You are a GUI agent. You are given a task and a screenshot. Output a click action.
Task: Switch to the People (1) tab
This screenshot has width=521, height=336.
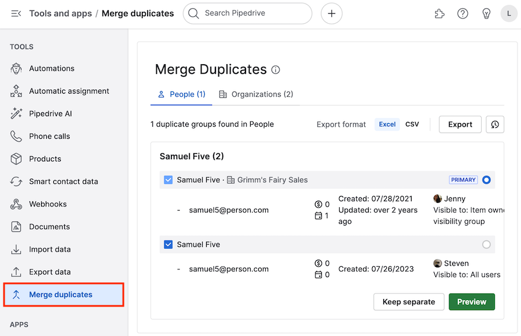tap(181, 95)
